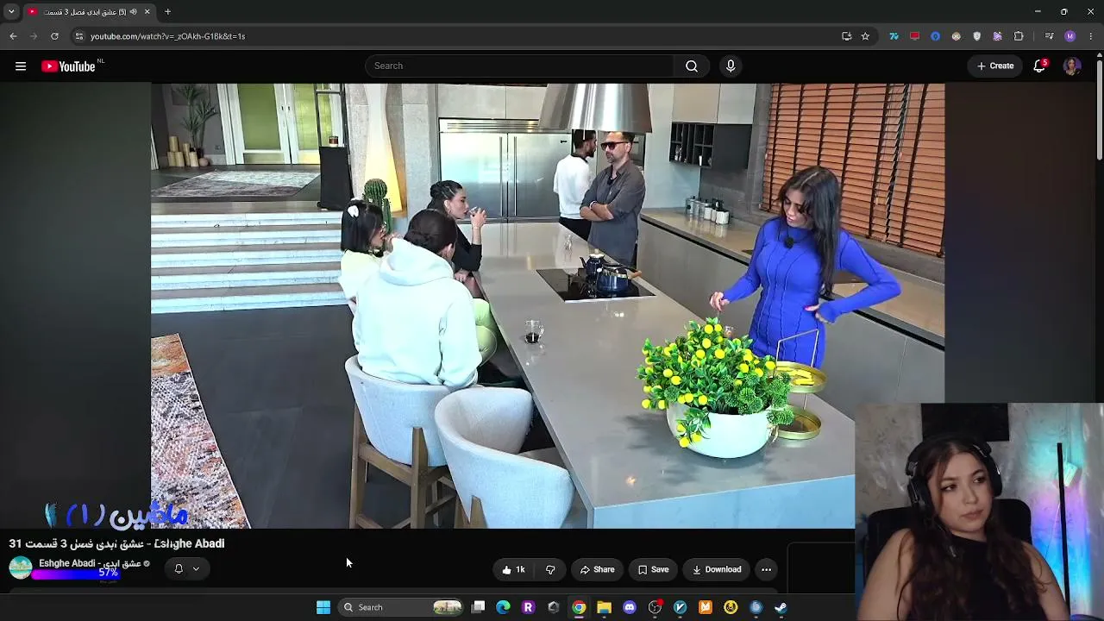Bookmark this page with the star
Screen dimensions: 1104x621
pos(865,36)
